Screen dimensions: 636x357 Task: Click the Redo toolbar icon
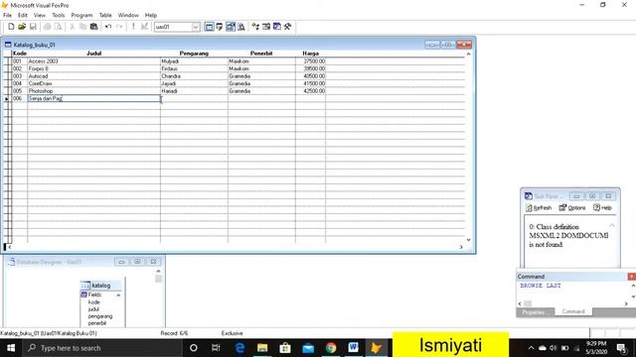click(x=119, y=27)
